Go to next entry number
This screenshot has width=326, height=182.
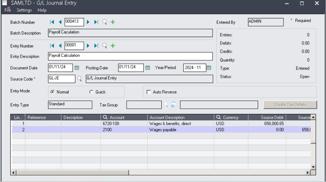click(88, 46)
